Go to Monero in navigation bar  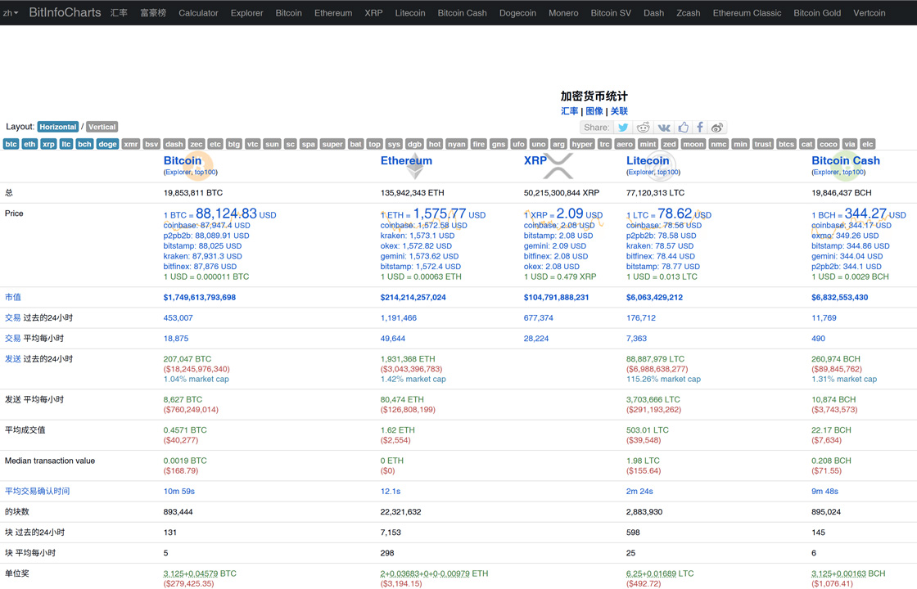563,13
